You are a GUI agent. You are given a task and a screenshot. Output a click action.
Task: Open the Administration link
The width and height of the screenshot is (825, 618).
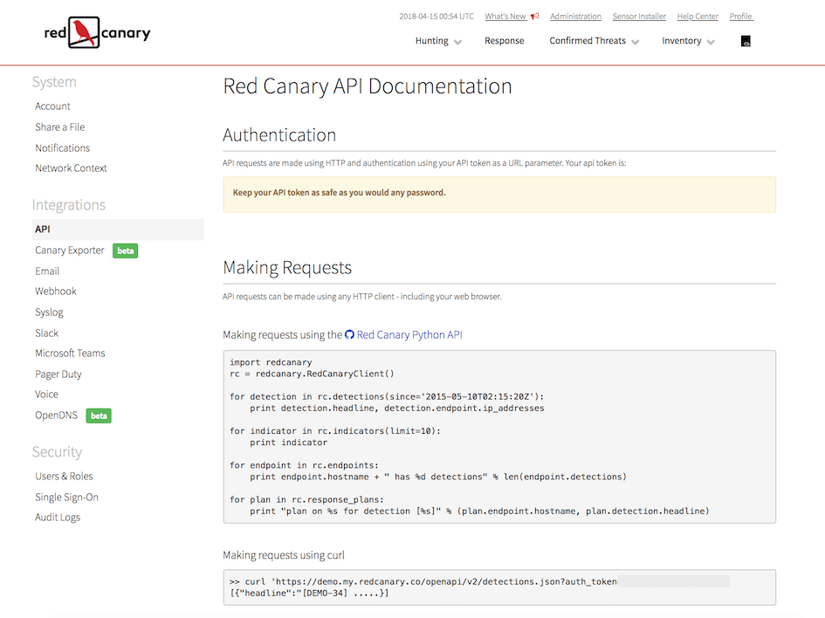575,17
